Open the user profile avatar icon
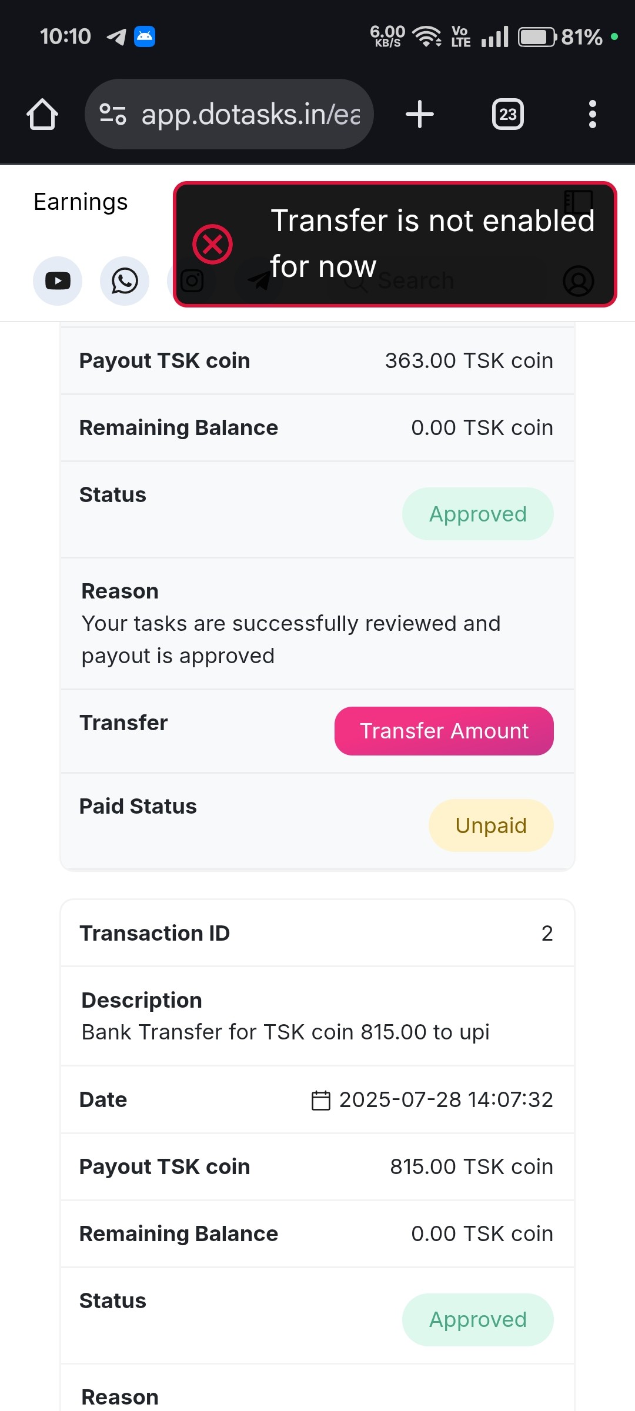 [x=579, y=281]
